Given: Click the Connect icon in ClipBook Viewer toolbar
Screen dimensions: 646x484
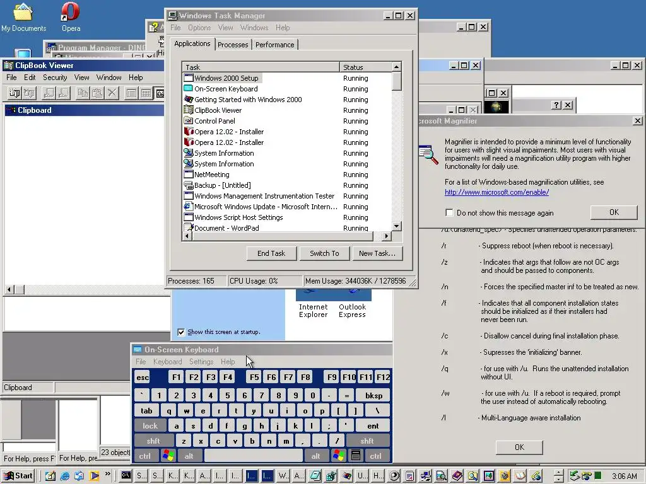Looking at the screenshot, I should (15, 93).
